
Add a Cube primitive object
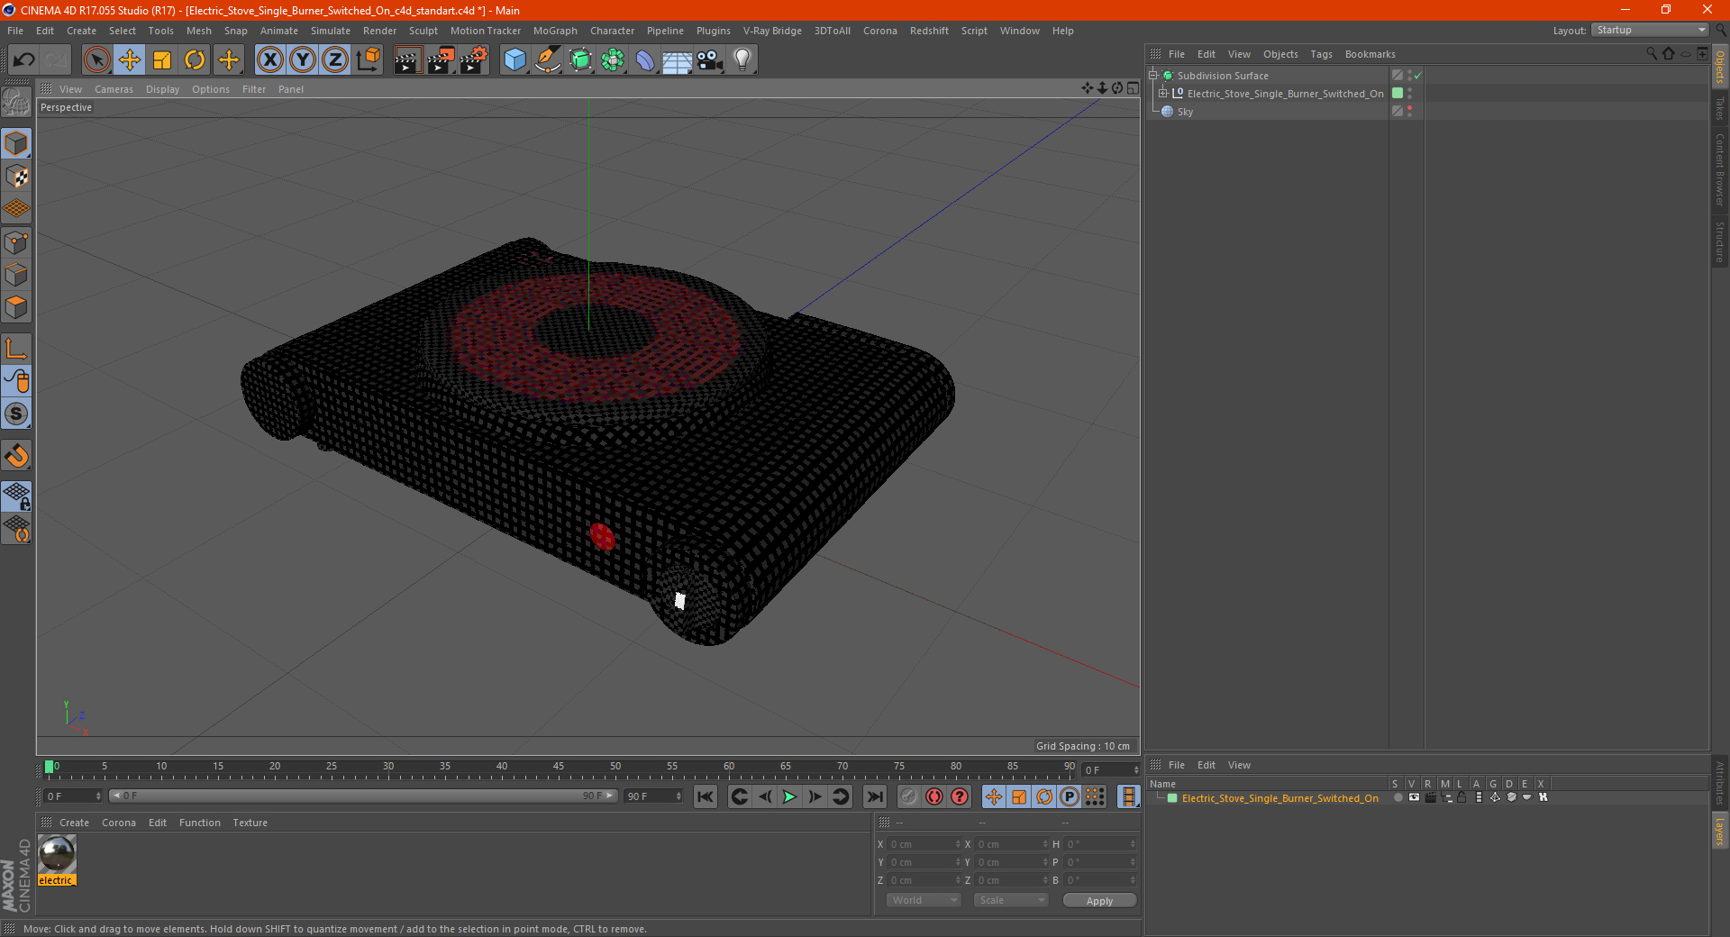pos(514,60)
